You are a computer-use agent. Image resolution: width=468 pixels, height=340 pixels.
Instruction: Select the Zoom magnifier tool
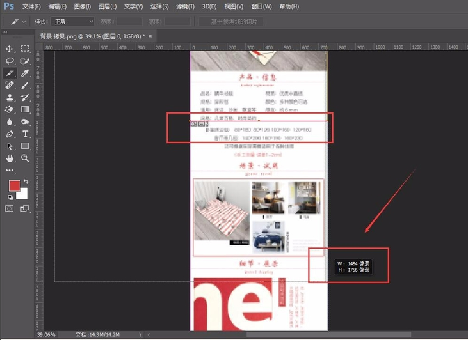tap(26, 158)
